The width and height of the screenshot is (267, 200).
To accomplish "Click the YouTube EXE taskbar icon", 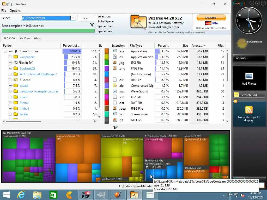I will 86,195.
